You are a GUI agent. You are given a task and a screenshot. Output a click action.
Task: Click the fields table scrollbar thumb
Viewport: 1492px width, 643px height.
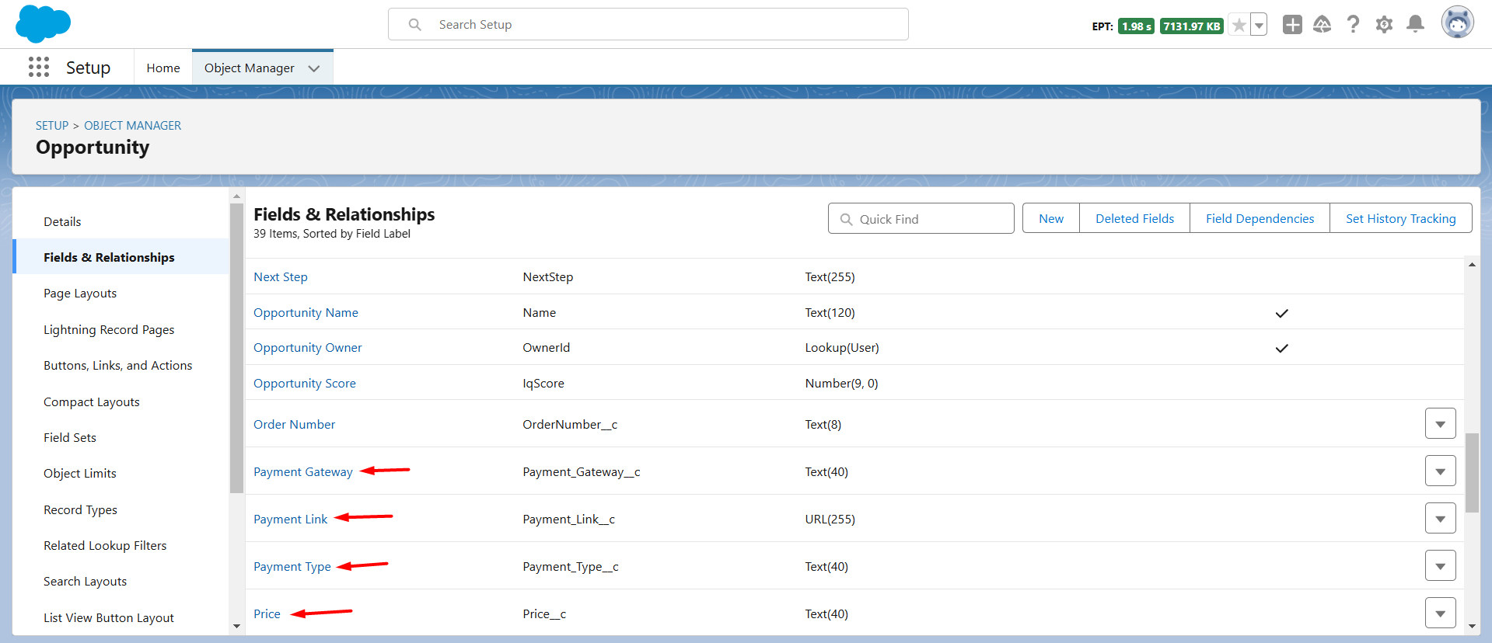click(x=1472, y=473)
